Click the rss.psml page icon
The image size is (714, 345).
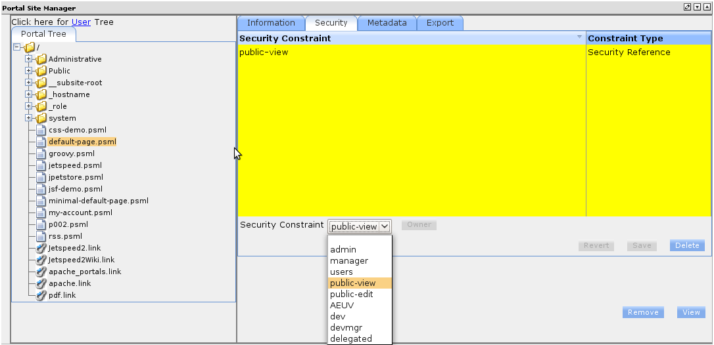(41, 236)
